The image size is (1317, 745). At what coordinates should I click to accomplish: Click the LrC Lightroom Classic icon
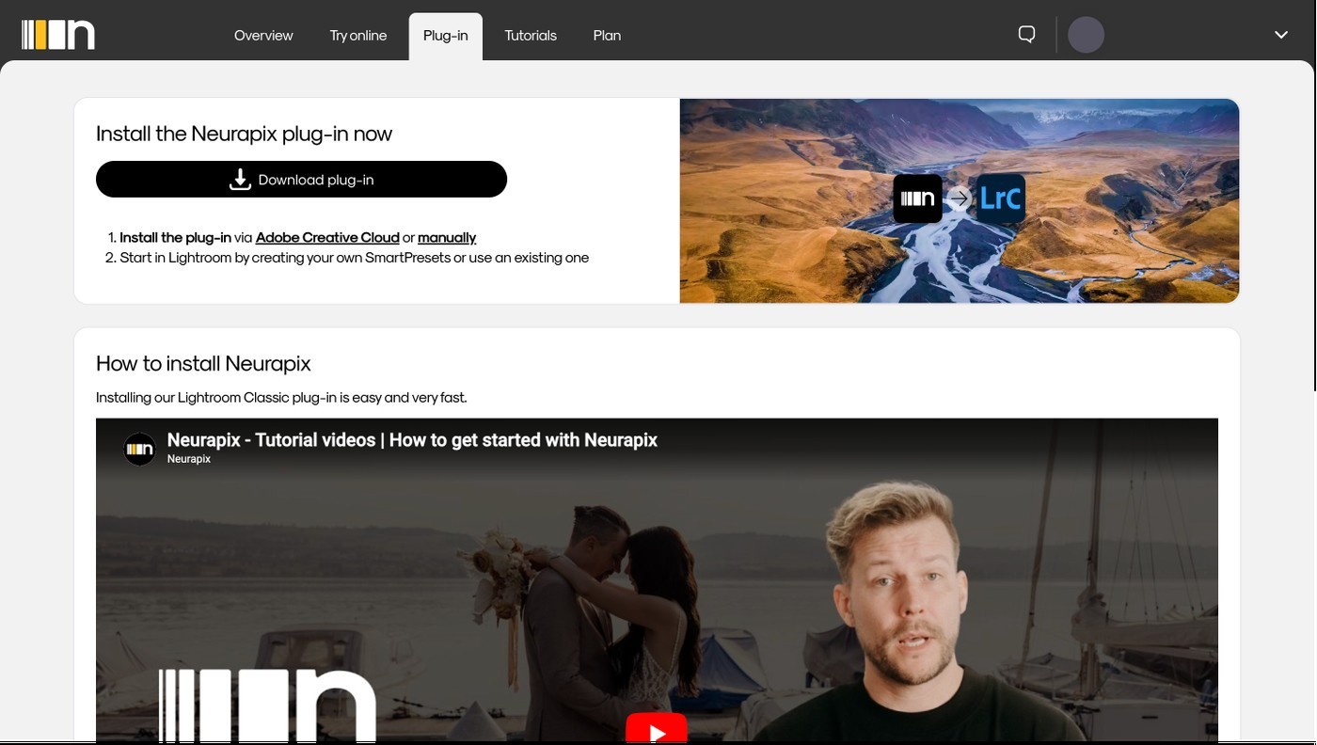tap(1001, 198)
